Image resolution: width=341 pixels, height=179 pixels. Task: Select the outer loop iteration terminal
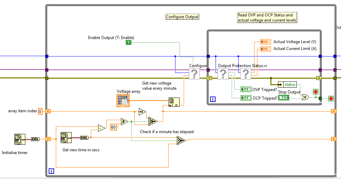[x=51, y=171]
